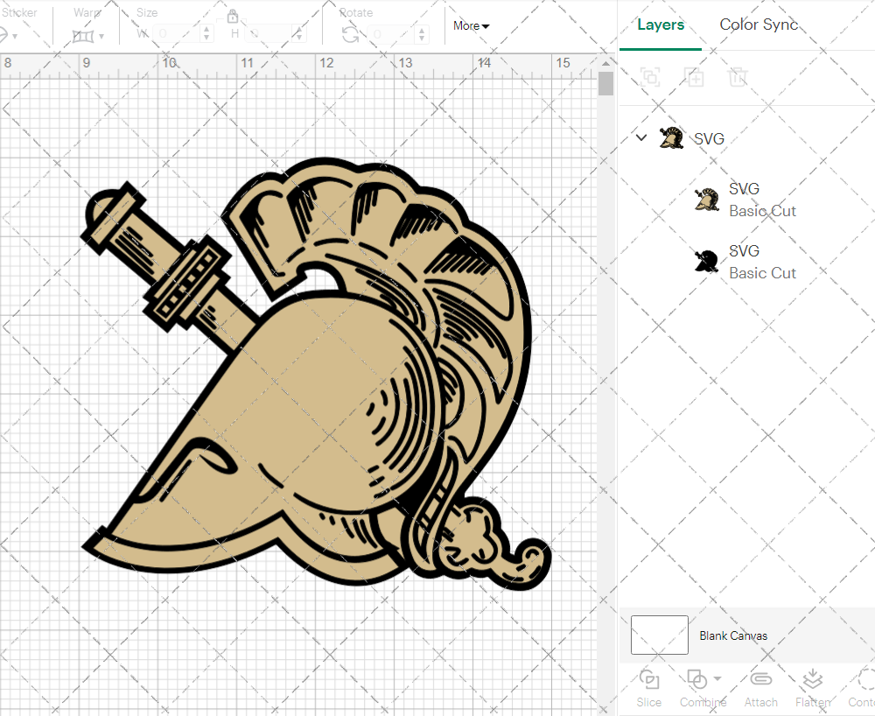The height and width of the screenshot is (716, 875).
Task: Click the Group layers icon
Action: pyautogui.click(x=650, y=76)
